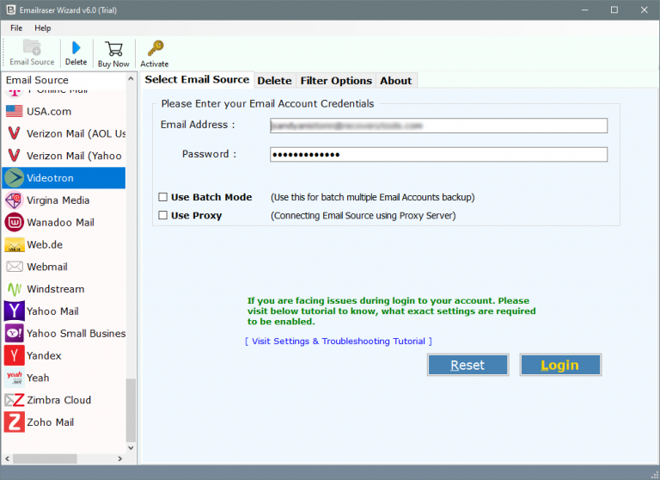Viewport: 660px width, 480px height.
Task: Switch to the Delete tab
Action: [274, 81]
